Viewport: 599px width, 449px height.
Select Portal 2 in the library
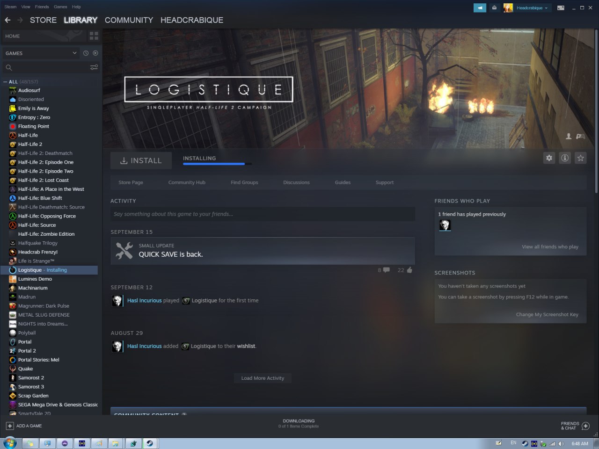click(27, 351)
